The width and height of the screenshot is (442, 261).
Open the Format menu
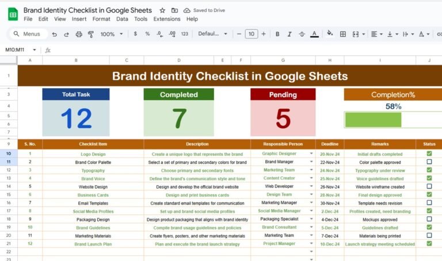pos(101,19)
